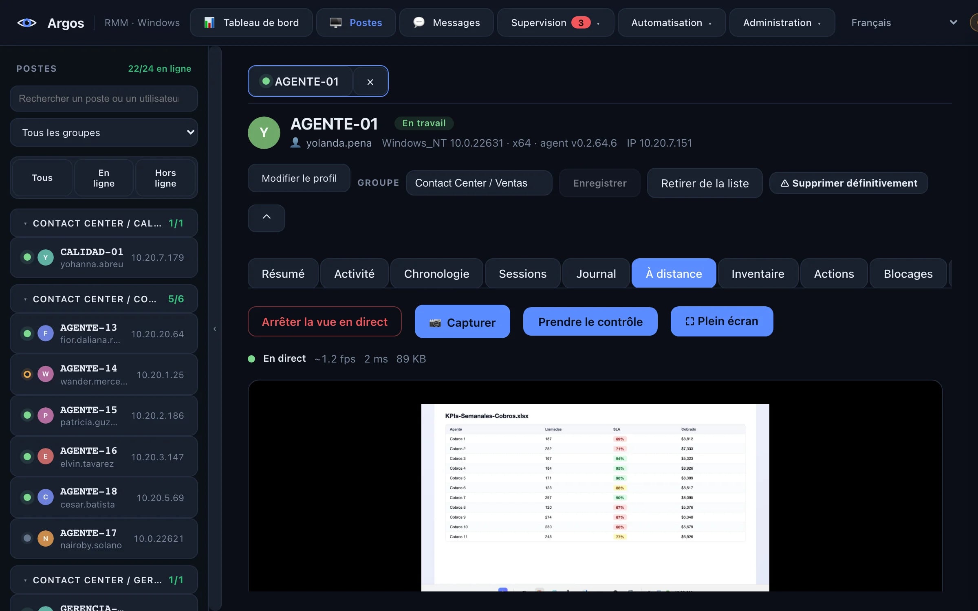Open the Français language selector

point(904,23)
